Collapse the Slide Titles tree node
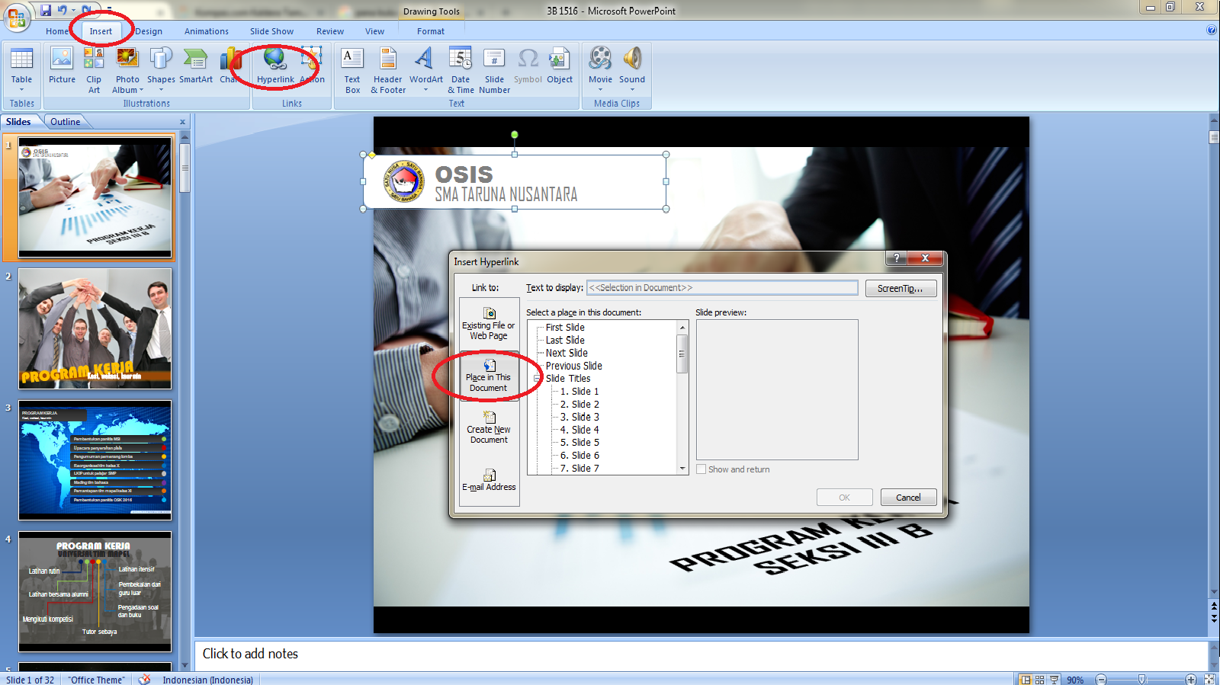 (538, 379)
